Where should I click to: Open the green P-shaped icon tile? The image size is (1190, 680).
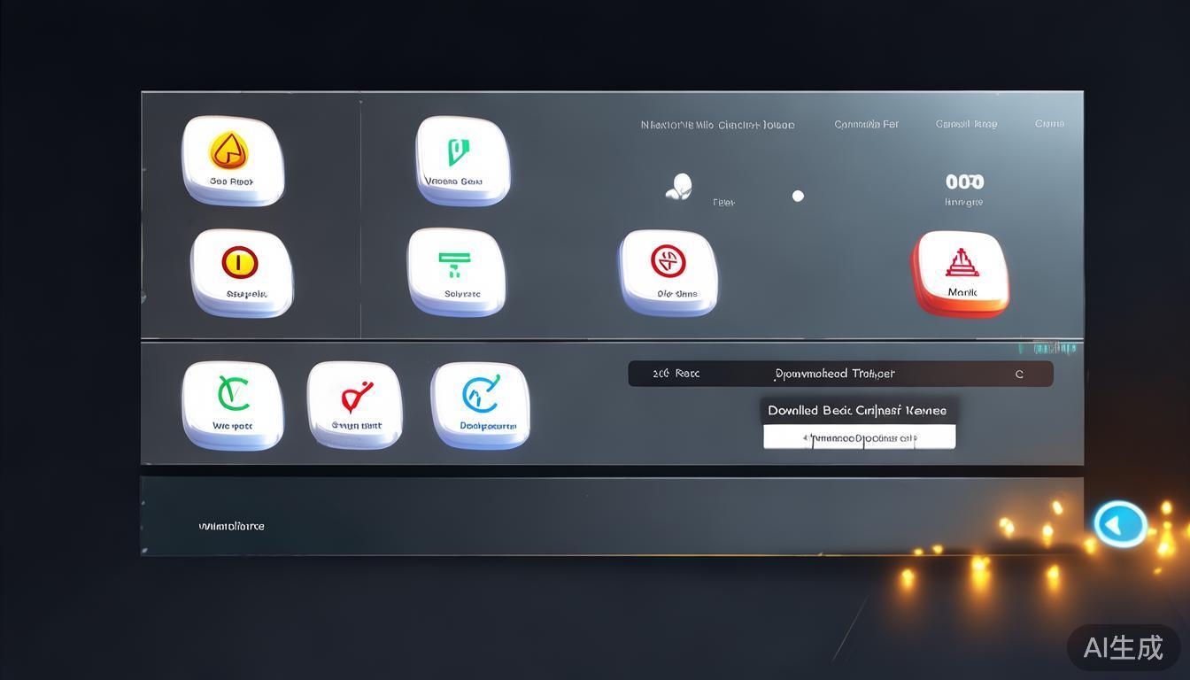[x=462, y=160]
